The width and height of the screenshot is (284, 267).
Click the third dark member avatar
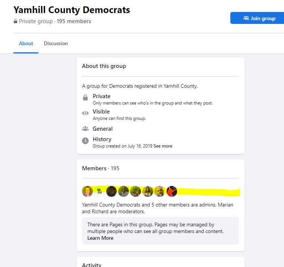click(x=111, y=191)
